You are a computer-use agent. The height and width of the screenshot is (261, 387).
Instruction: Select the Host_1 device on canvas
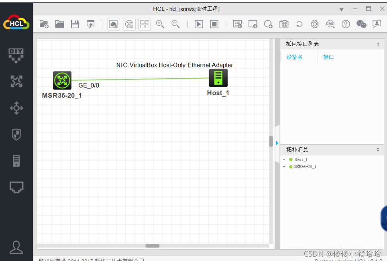(218, 78)
